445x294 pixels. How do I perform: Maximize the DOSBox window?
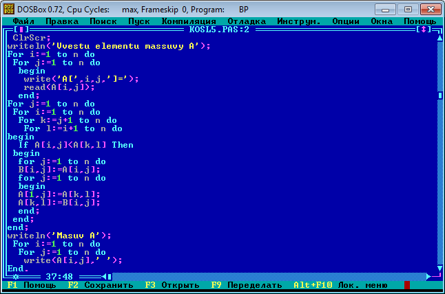coord(408,10)
